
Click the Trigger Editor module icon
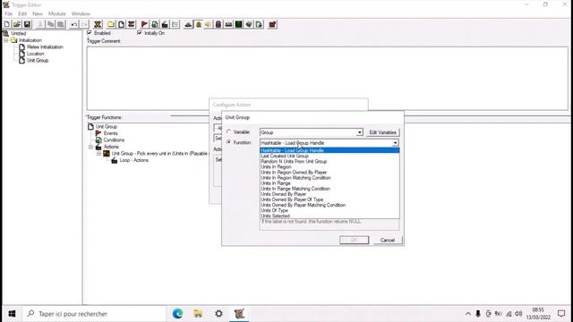pyautogui.click(x=199, y=24)
